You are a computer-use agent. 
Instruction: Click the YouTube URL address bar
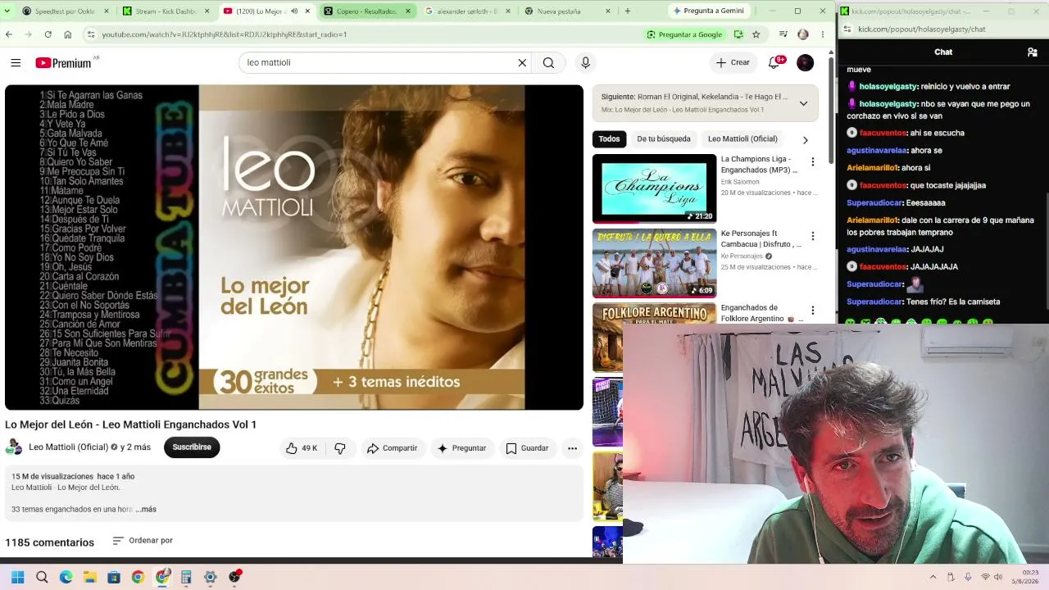(361, 34)
